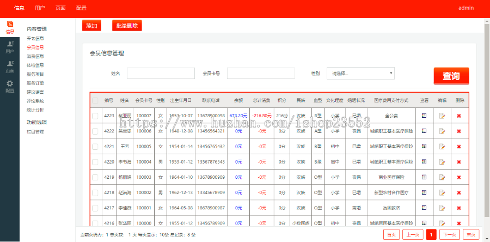Open 统计分析 in the left menu

[35, 110]
